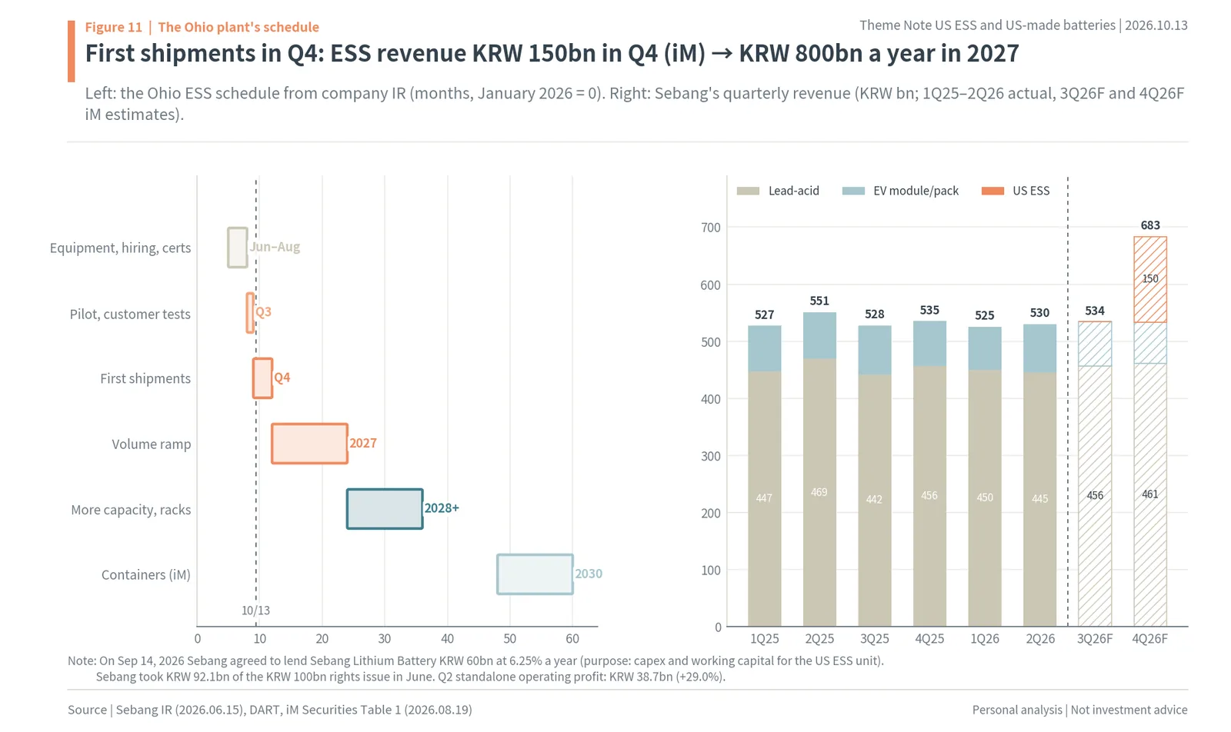Viewport: 1231px width, 732px height.
Task: Select the 'Volume ramp' 2027 Gantt bar
Action: tap(309, 444)
